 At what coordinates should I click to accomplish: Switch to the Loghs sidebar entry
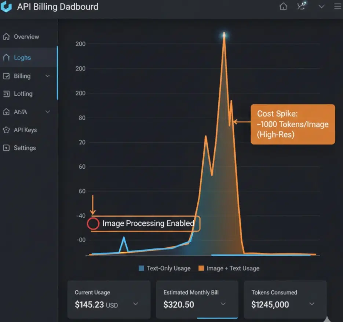(x=22, y=57)
